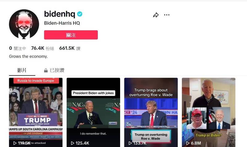
Task: Open the 'Russia to invade Europe' video
Action: coord(36,112)
